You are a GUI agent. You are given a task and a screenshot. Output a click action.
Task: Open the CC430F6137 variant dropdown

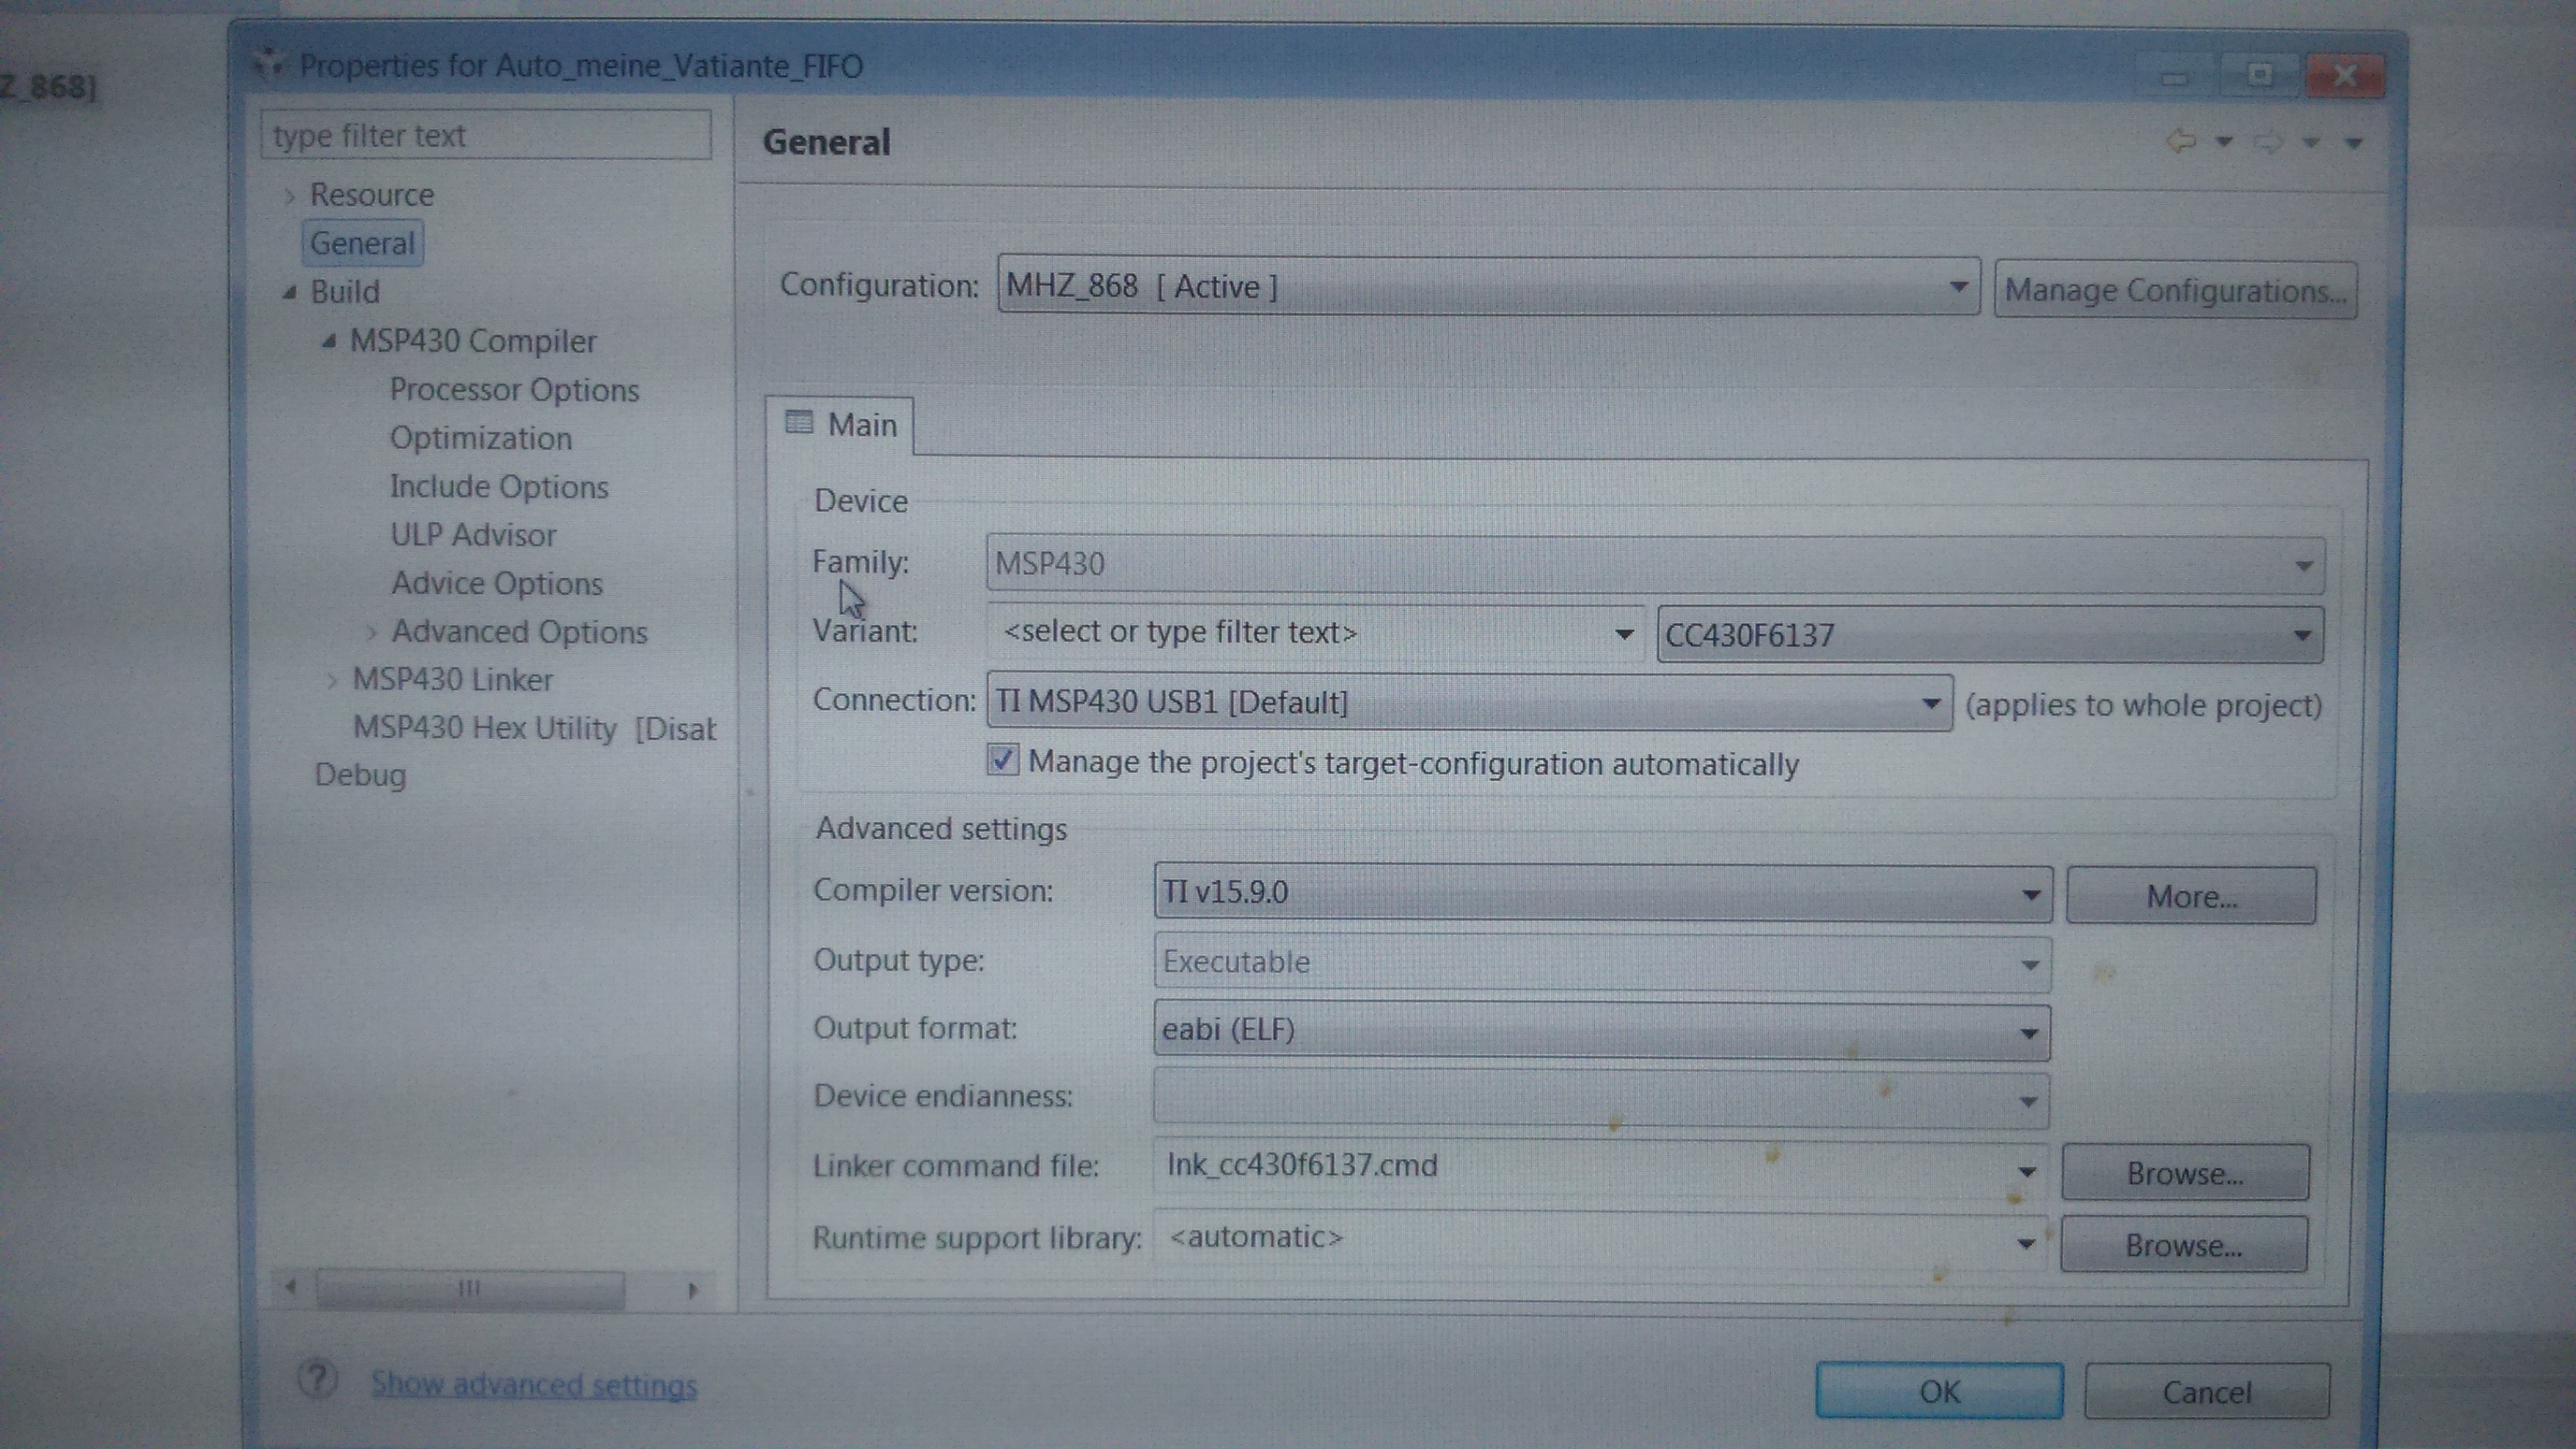(x=2301, y=635)
